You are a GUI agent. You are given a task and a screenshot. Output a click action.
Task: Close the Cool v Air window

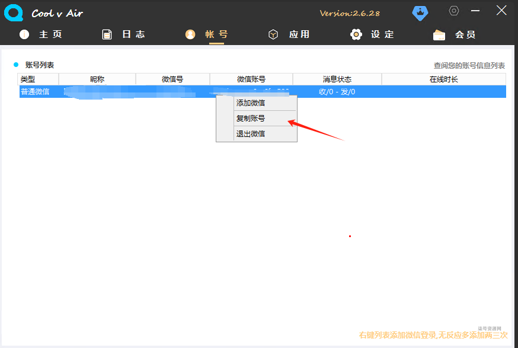(501, 11)
